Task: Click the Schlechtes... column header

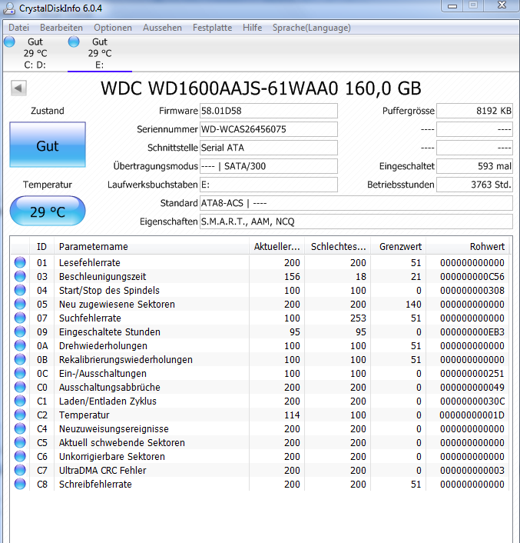Action: 337,247
